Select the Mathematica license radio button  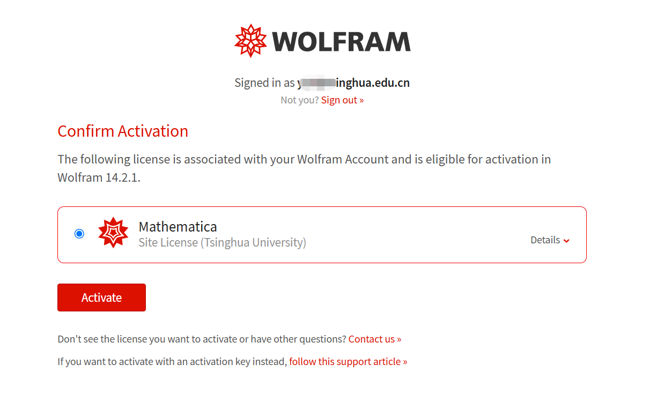pyautogui.click(x=79, y=234)
